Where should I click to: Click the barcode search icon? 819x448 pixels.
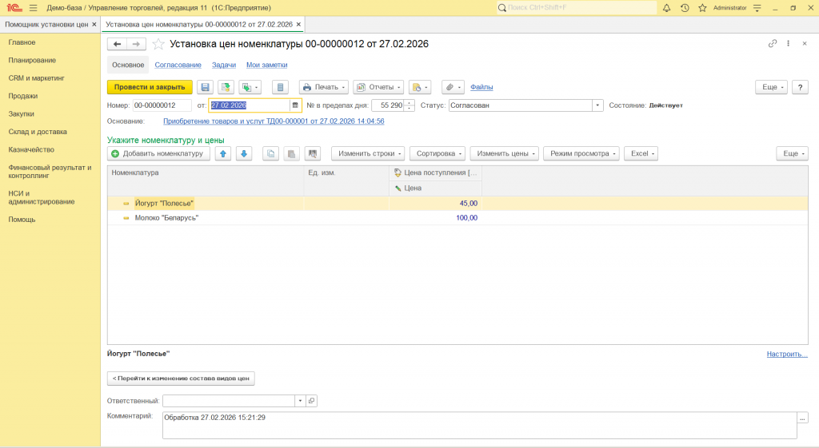coord(313,153)
